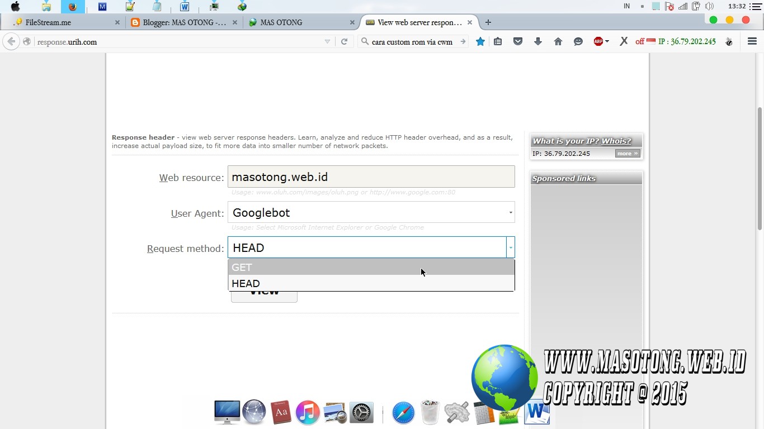Open a new browser tab
Image resolution: width=764 pixels, height=429 pixels.
point(488,22)
